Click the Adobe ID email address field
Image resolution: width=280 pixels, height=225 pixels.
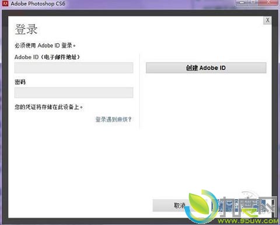pyautogui.click(x=73, y=68)
